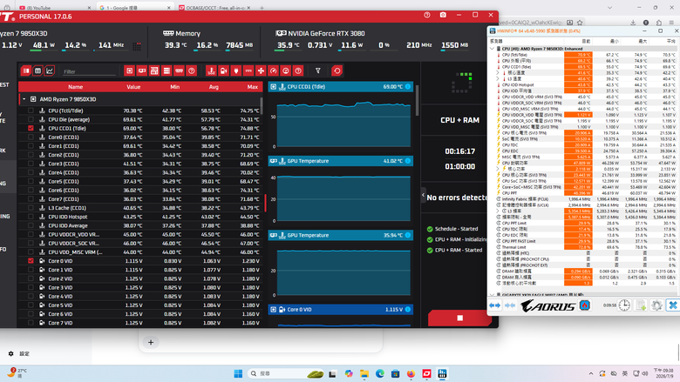Check the Core 1 VID checkbox
The width and height of the screenshot is (680, 382).
(x=31, y=270)
